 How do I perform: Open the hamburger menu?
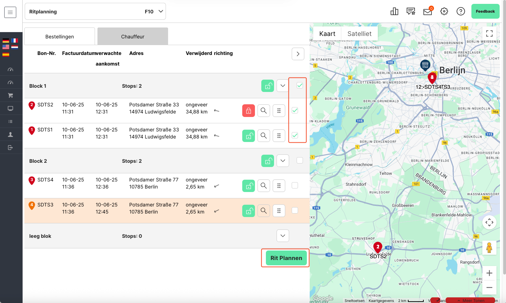click(10, 12)
